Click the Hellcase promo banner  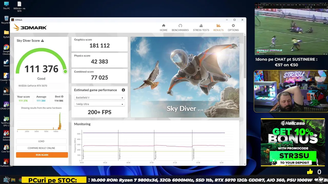coord(293,142)
